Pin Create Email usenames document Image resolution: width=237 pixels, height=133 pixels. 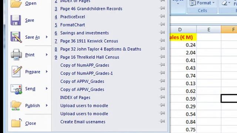162,121
